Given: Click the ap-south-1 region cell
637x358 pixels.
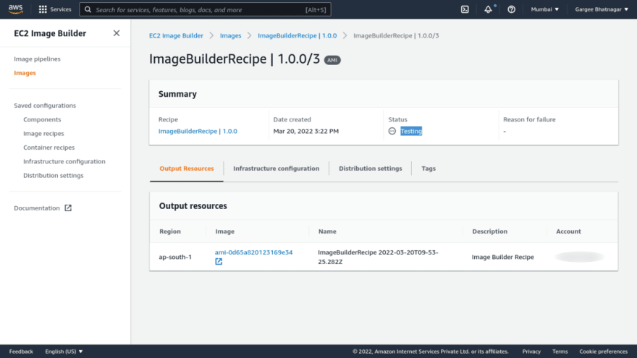Looking at the screenshot, I should click(x=175, y=257).
